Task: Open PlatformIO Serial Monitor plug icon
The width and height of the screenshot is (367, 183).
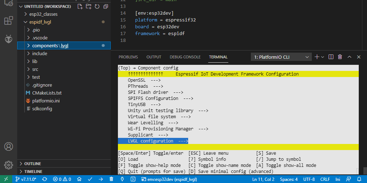Action: (122, 179)
